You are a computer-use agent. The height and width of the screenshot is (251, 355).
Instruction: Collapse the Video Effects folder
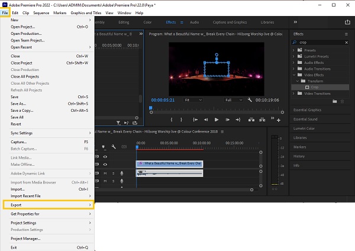294,75
